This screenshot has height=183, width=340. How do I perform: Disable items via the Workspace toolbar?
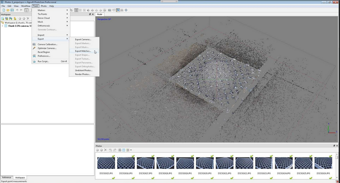coord(24,19)
